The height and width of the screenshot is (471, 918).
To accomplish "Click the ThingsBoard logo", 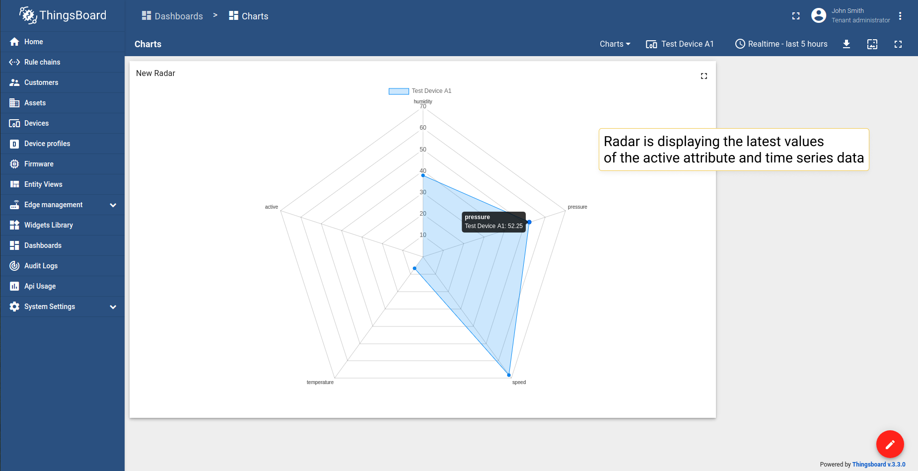I will [x=63, y=15].
